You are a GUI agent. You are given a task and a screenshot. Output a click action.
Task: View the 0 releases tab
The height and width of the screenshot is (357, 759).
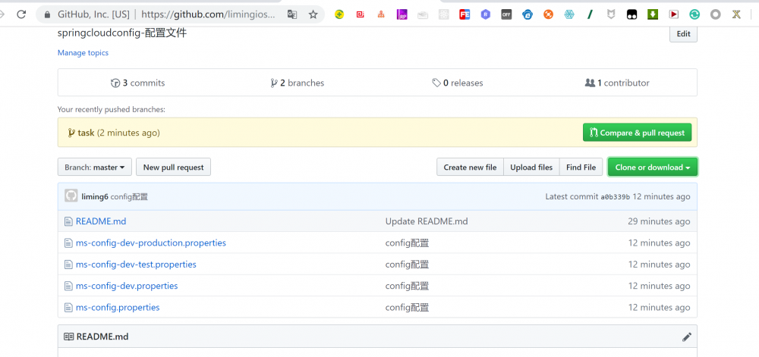pyautogui.click(x=458, y=83)
